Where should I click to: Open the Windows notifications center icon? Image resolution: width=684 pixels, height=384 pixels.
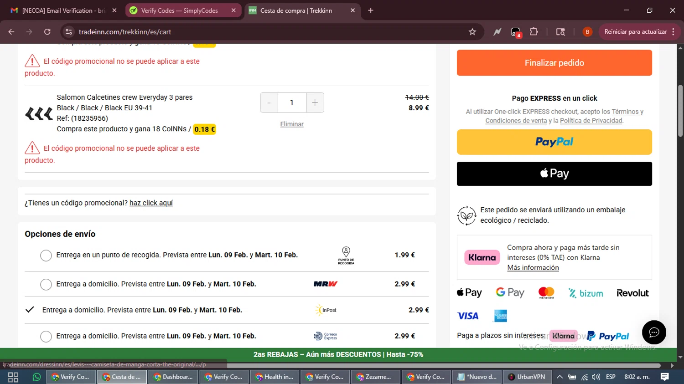click(x=665, y=377)
